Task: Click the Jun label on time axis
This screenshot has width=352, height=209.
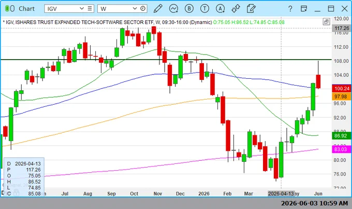Action: [x=318, y=193]
